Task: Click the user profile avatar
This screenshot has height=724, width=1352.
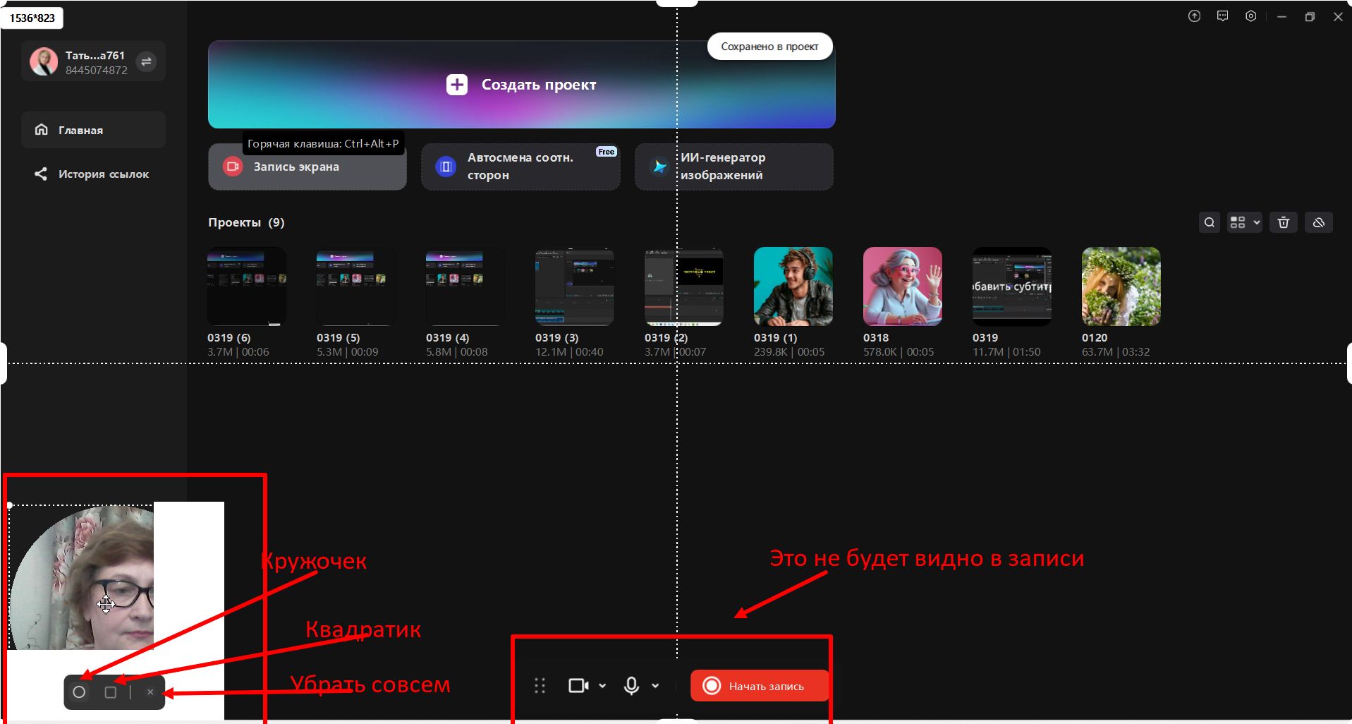Action: click(44, 61)
